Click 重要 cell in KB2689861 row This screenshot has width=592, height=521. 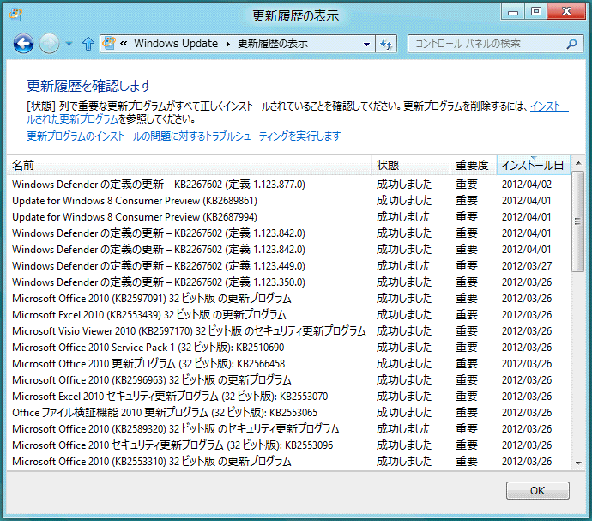tap(467, 201)
